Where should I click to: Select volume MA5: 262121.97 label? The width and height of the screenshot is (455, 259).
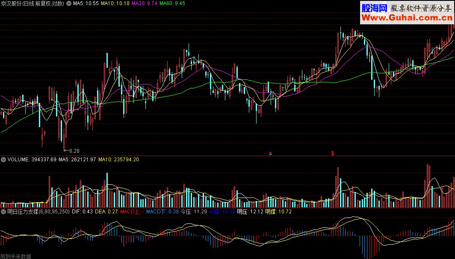77,160
